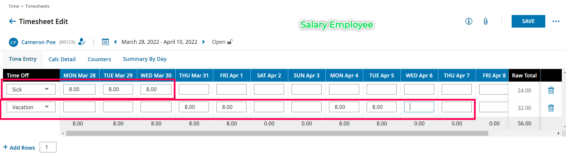Click the Vacation raw total 32.00
The image size is (566, 159).
click(x=524, y=108)
